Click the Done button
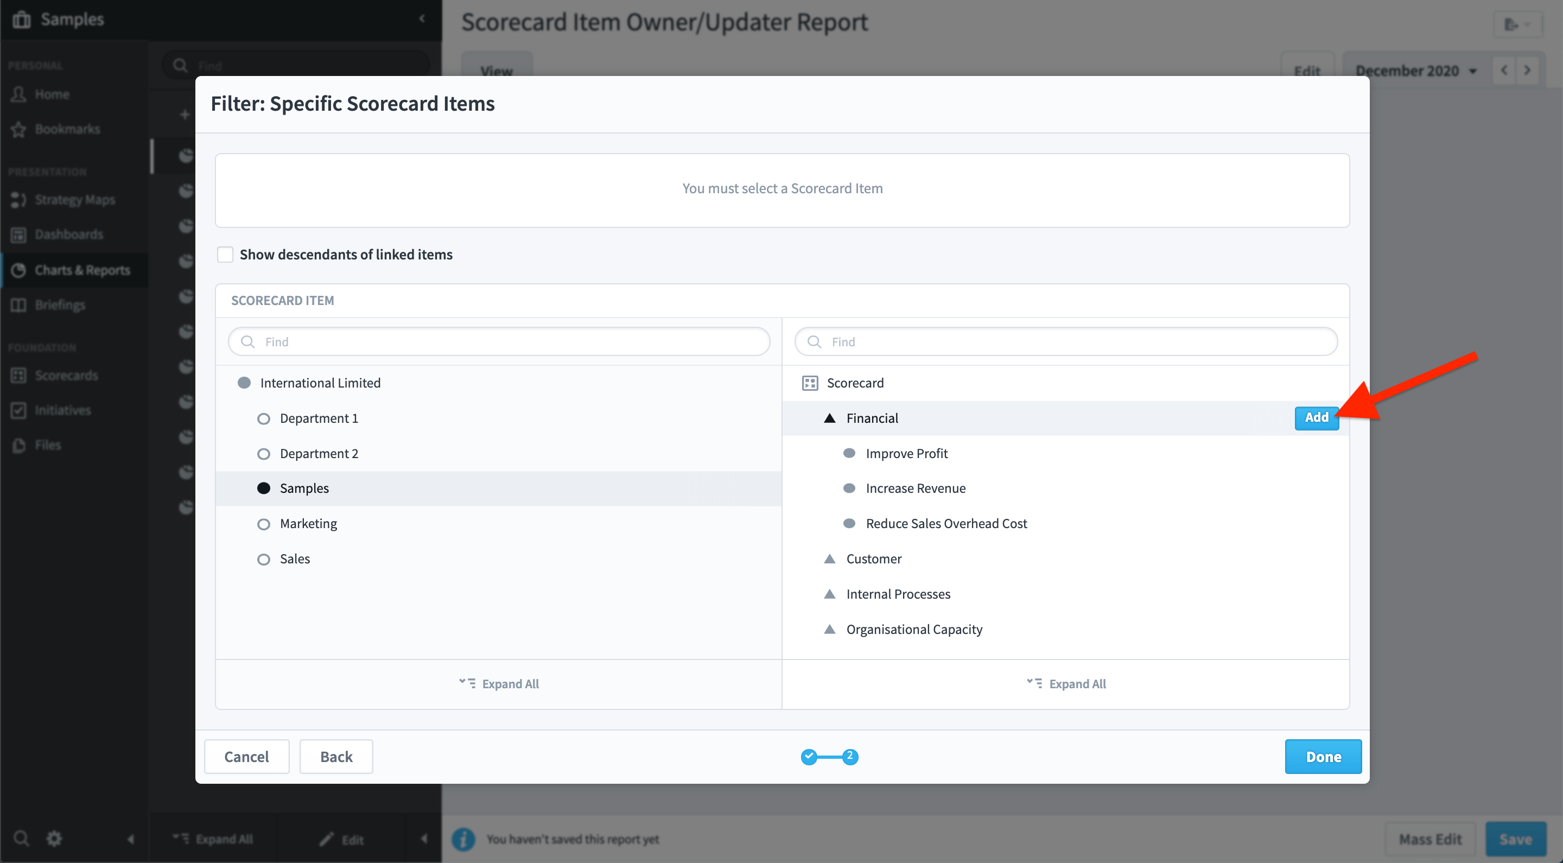Viewport: 1563px width, 863px height. coord(1323,756)
